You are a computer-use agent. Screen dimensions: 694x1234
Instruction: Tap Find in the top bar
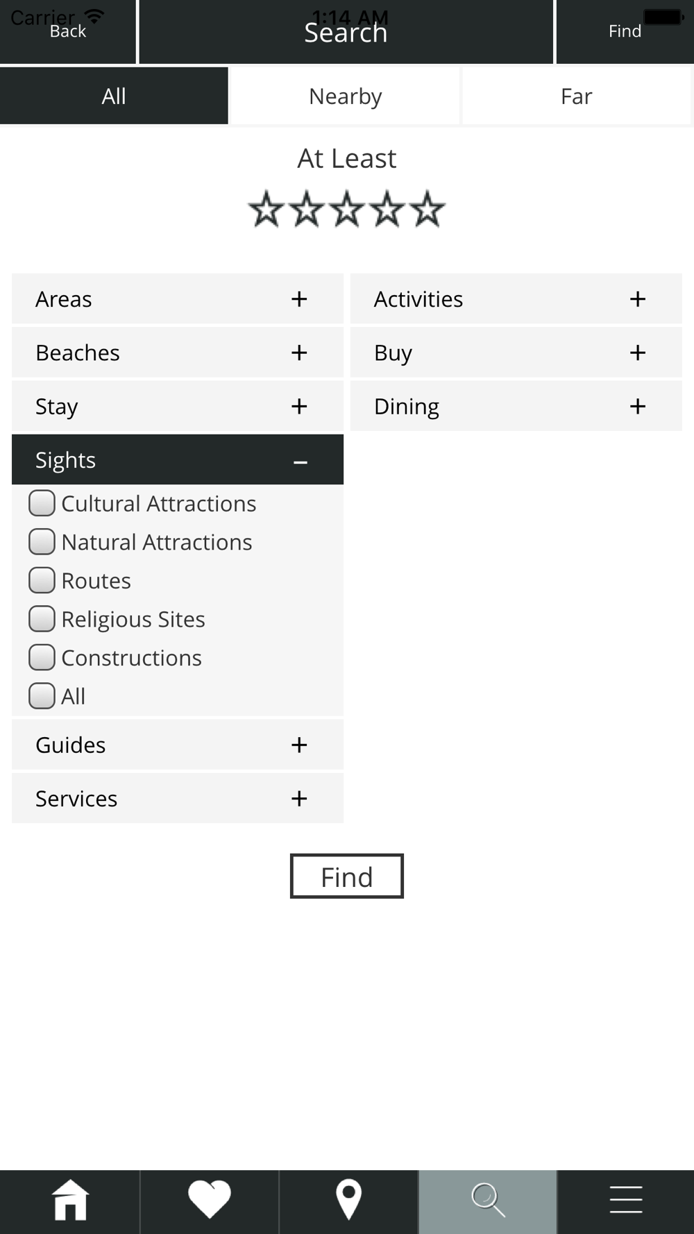625,31
